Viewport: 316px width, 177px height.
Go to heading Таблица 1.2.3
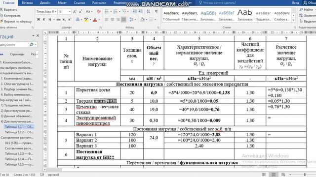pos(19,154)
